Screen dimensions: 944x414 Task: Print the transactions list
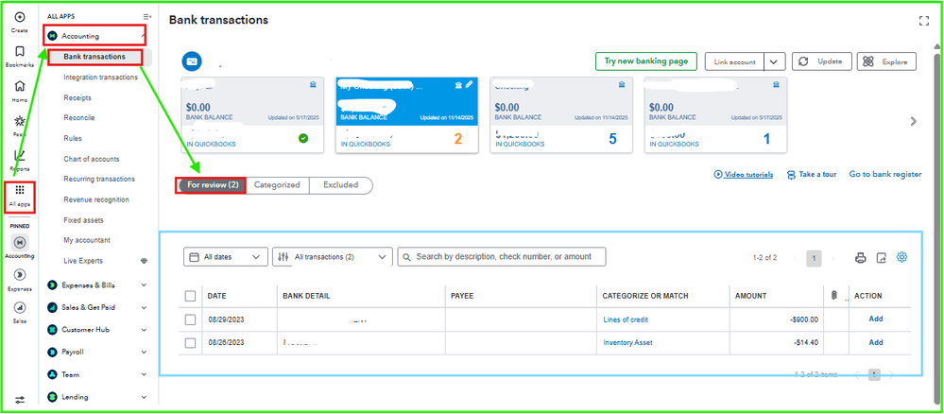click(x=861, y=258)
